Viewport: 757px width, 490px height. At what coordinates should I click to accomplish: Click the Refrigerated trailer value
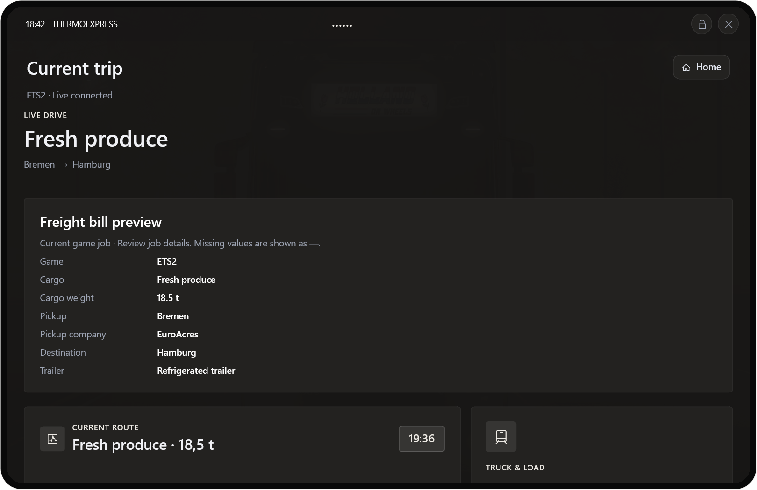196,371
